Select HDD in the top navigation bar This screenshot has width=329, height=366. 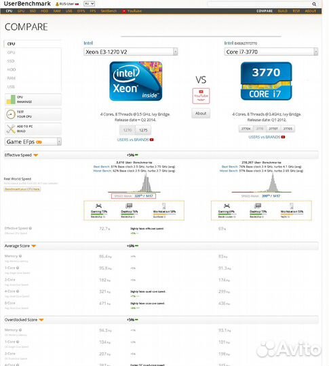coord(44,11)
